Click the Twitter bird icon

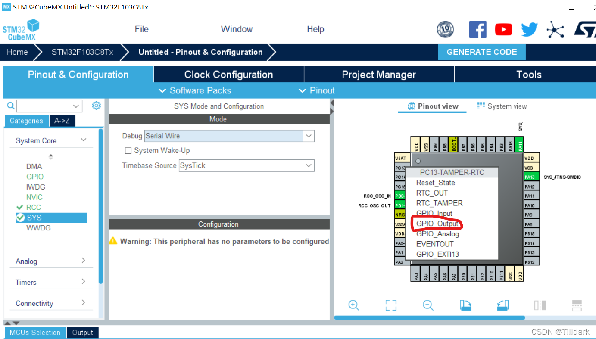click(529, 29)
